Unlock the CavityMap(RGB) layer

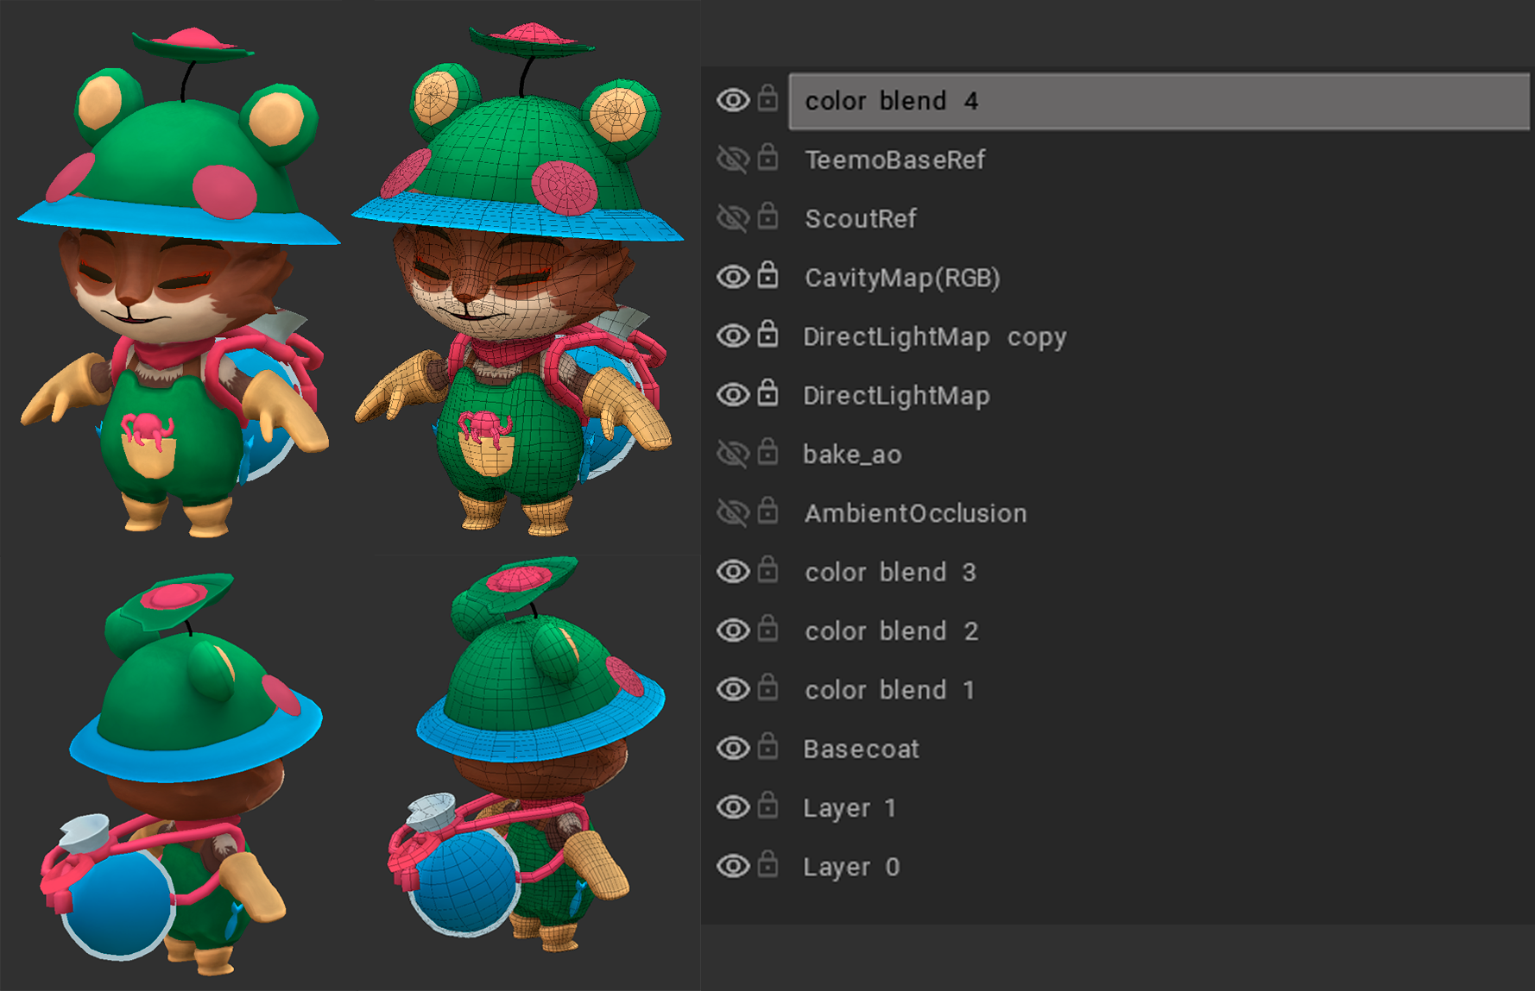[767, 275]
